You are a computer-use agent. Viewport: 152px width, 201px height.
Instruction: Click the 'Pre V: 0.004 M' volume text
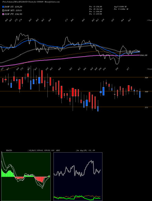coord(121,9)
